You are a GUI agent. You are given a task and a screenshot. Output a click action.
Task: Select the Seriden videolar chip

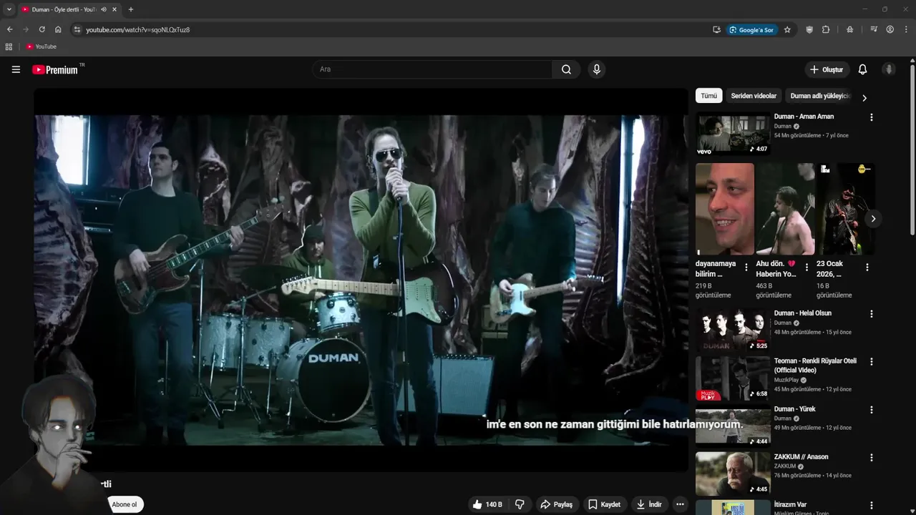coord(754,96)
